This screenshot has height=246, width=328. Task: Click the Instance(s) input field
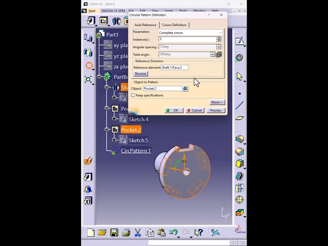[188, 39]
